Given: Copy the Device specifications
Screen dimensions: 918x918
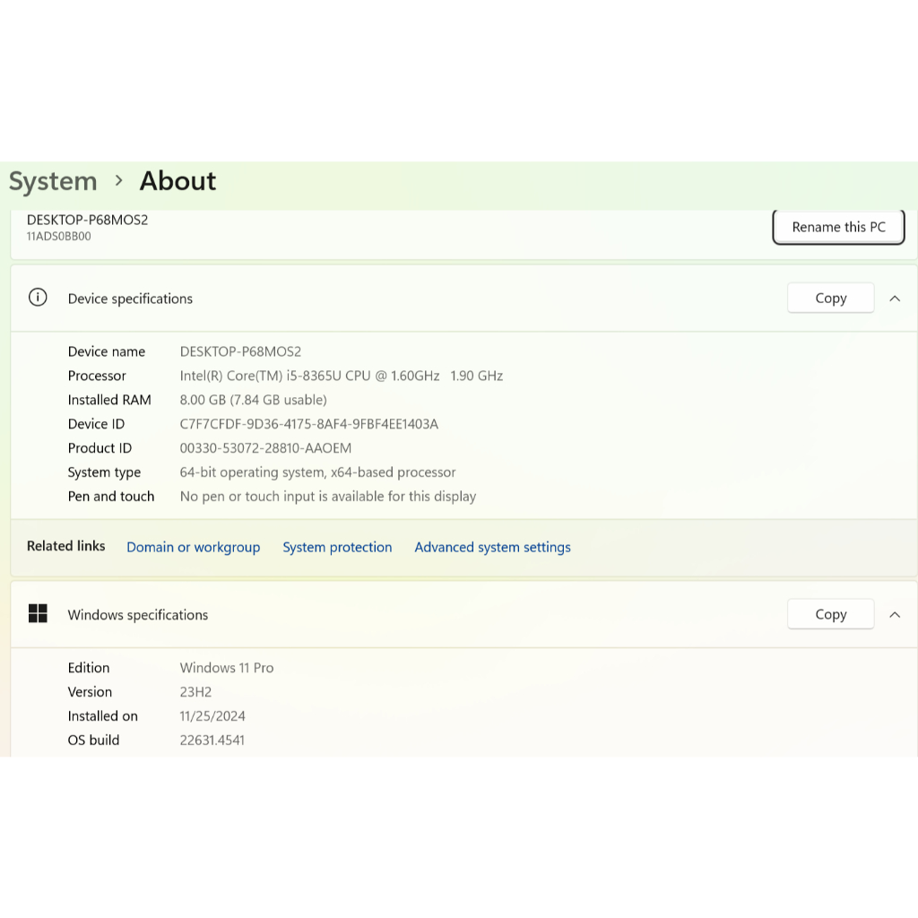Looking at the screenshot, I should tap(830, 299).
